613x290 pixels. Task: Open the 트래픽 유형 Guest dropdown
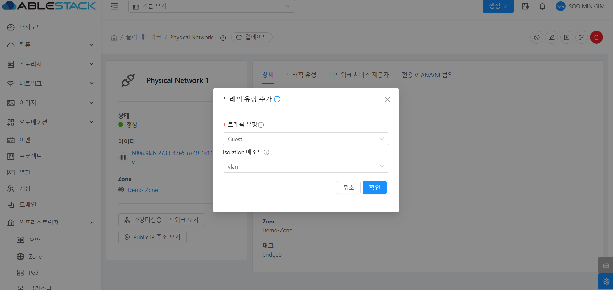pos(306,139)
